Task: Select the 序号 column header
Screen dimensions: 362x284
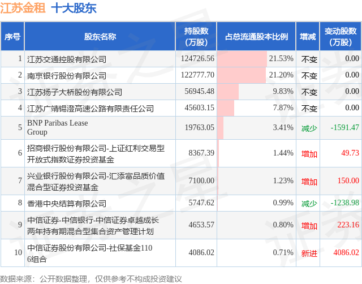Action: click(x=12, y=36)
